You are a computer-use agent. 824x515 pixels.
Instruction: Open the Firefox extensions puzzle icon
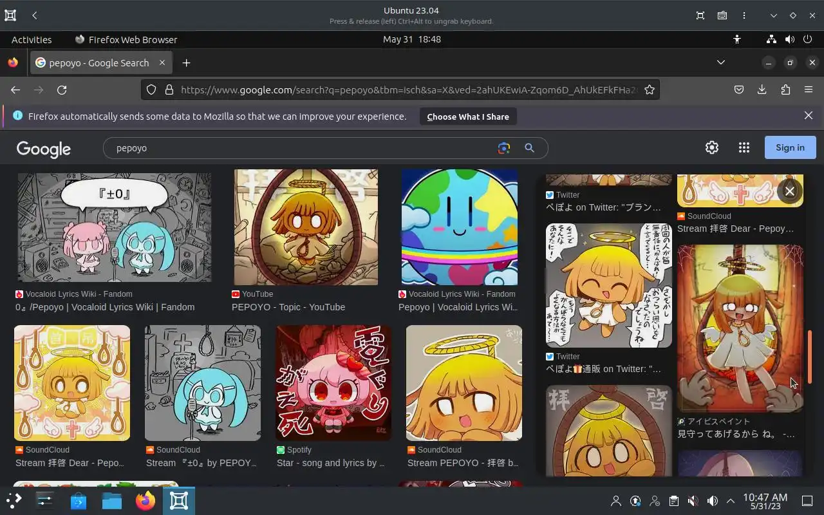(785, 90)
